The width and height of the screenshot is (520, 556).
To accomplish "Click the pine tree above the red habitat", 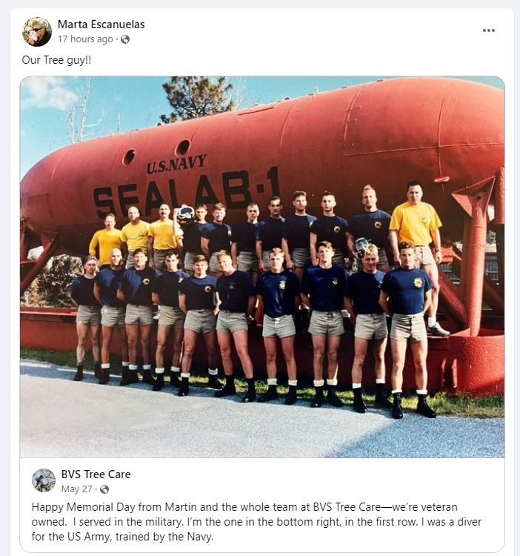I will pos(199,99).
